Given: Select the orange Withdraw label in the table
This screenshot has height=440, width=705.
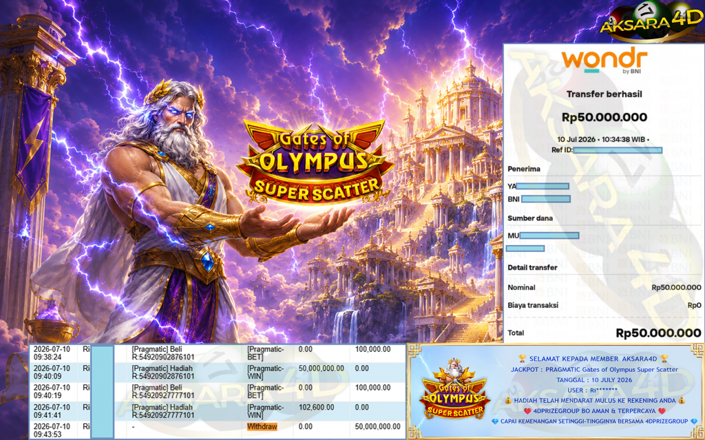Looking at the screenshot, I should pyautogui.click(x=262, y=426).
